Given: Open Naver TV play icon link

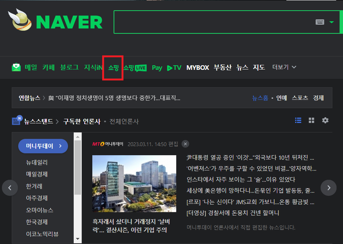Looking at the screenshot, I should click(174, 68).
